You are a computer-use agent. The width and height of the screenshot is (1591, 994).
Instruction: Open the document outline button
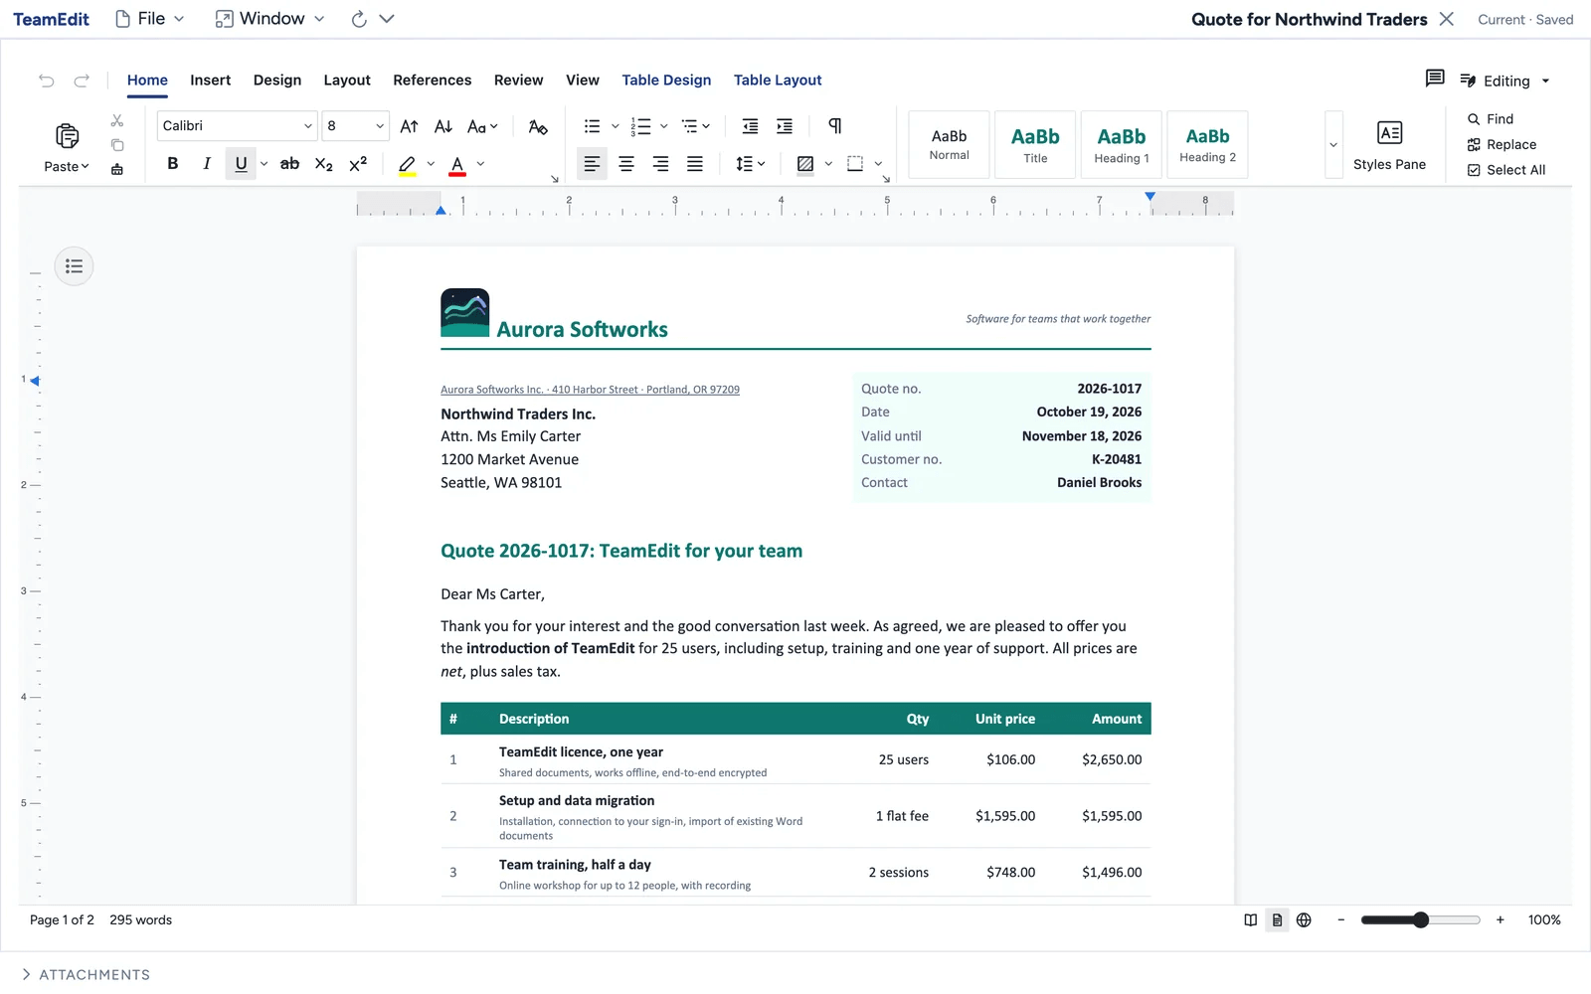click(74, 266)
